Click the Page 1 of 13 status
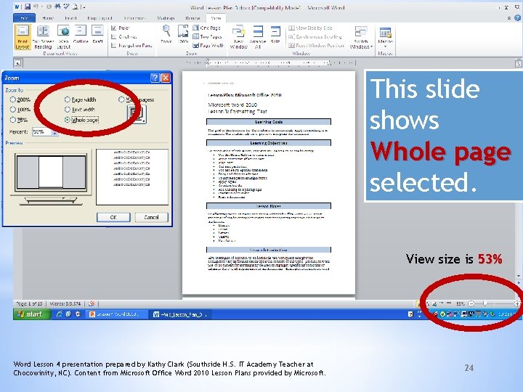This screenshot has height=392, width=523. [29, 303]
